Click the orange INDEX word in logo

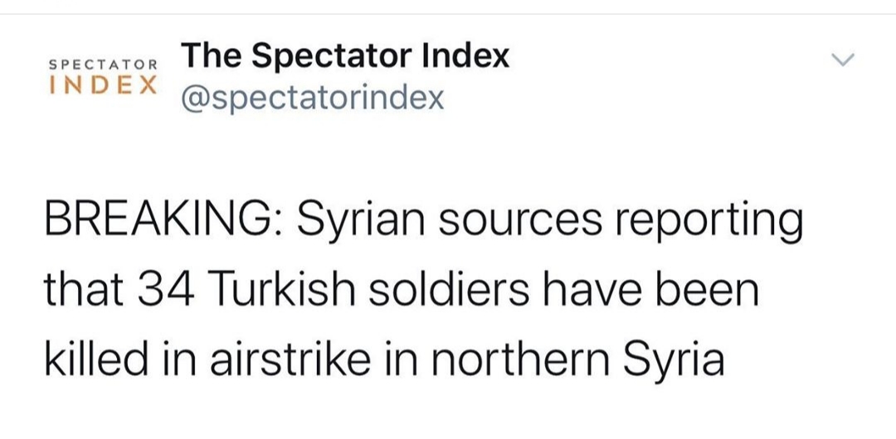pos(104,84)
